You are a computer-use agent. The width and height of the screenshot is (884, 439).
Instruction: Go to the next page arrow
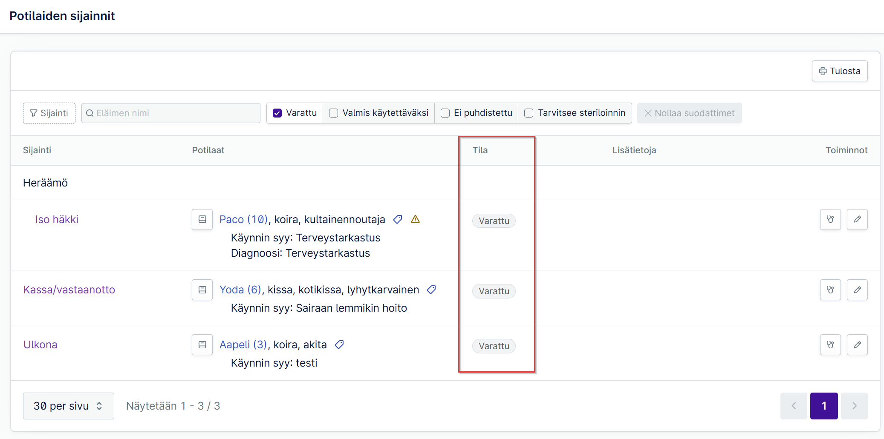[x=854, y=406]
